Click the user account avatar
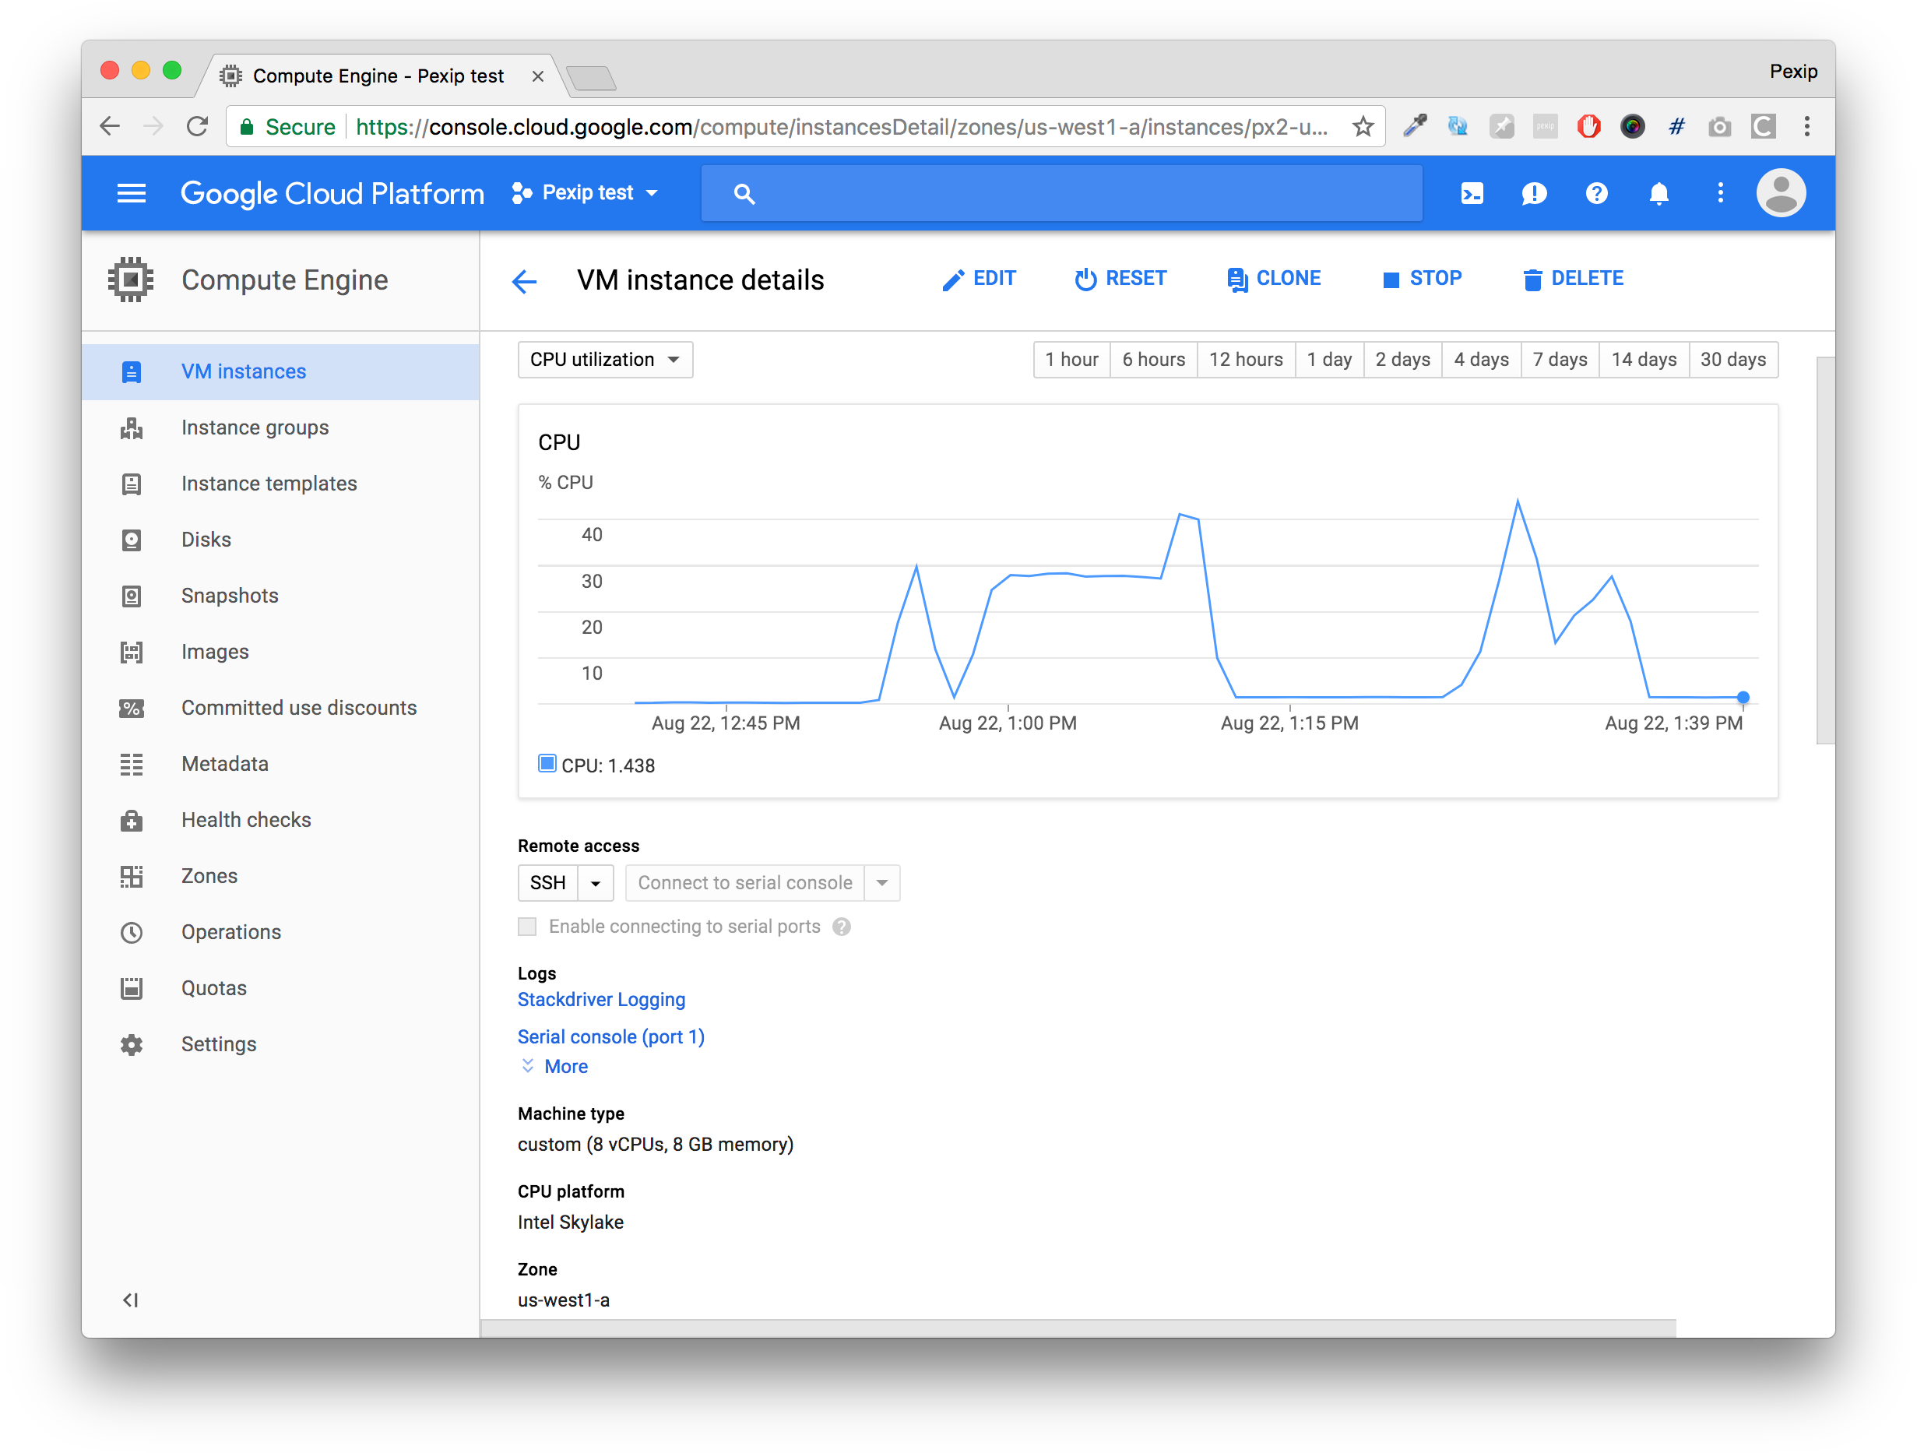The height and width of the screenshot is (1453, 1917). pos(1780,193)
